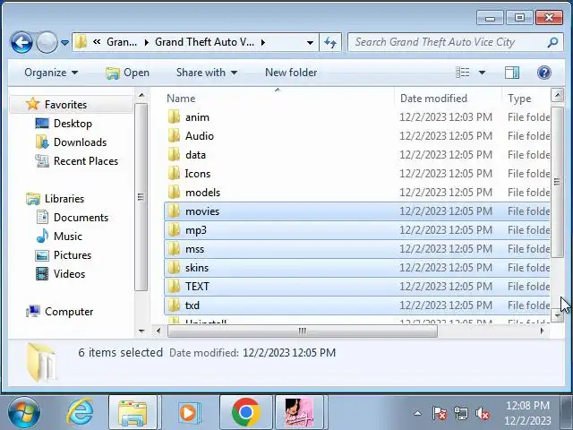Open the address bar history dropdown
This screenshot has width=573, height=430.
310,42
